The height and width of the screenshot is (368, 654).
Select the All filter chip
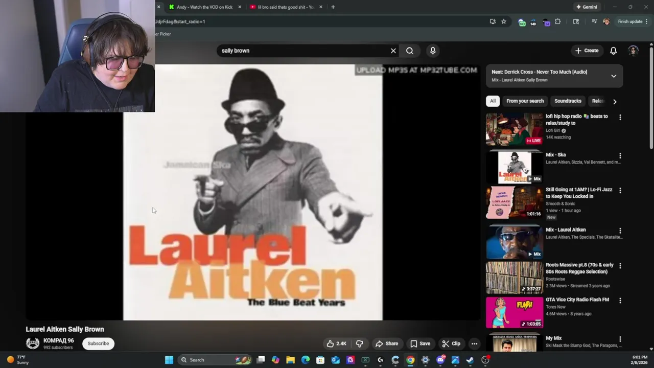click(x=493, y=101)
